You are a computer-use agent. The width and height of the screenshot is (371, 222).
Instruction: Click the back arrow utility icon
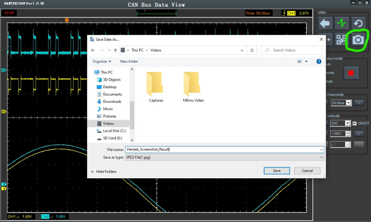(x=325, y=23)
